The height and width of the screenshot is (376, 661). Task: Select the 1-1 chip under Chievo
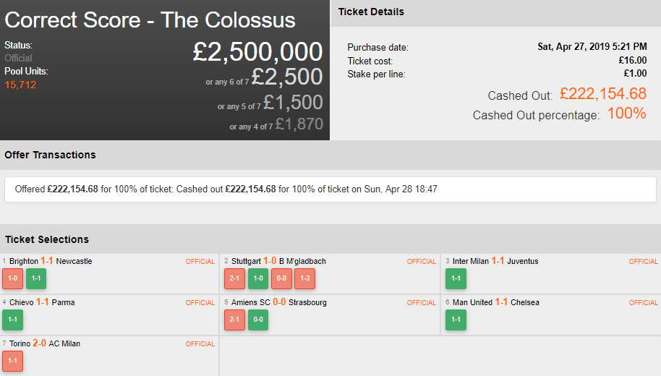pyautogui.click(x=12, y=320)
